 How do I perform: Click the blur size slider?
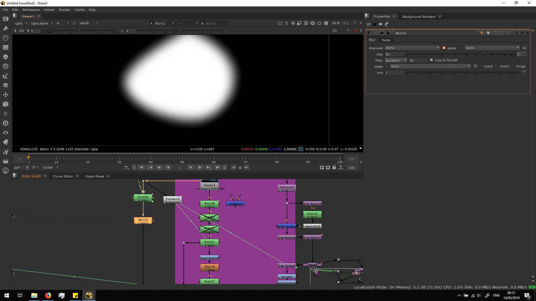(461, 54)
